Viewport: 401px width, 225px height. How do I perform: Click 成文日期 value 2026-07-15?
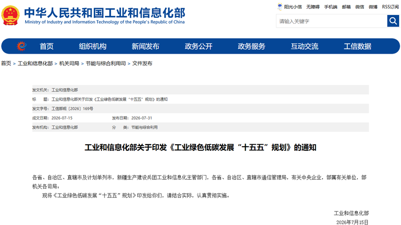62,118
